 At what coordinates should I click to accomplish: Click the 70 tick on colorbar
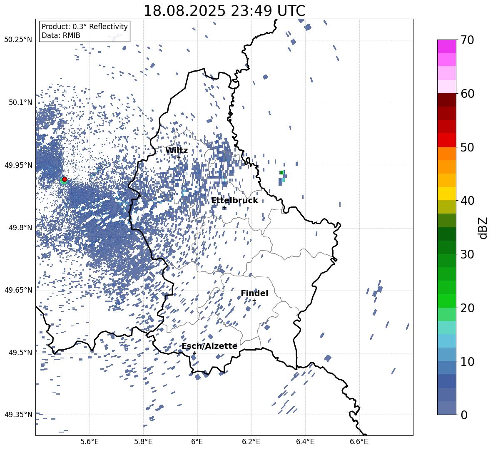click(467, 40)
